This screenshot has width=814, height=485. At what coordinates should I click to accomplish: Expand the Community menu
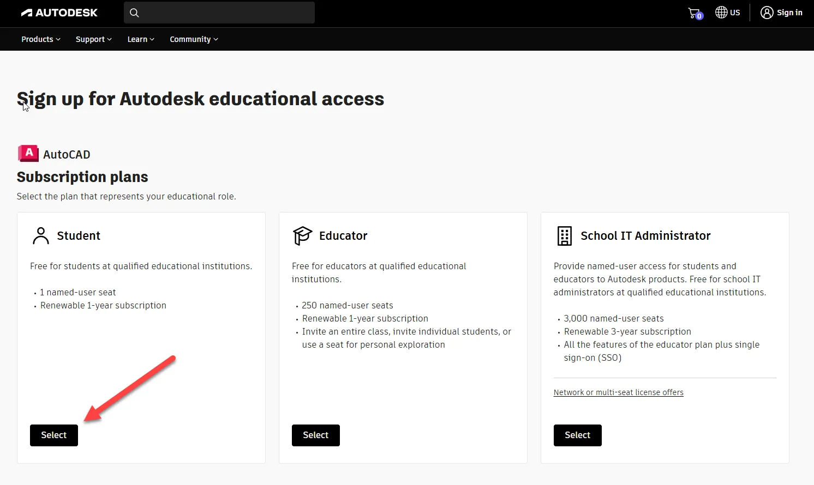point(193,39)
